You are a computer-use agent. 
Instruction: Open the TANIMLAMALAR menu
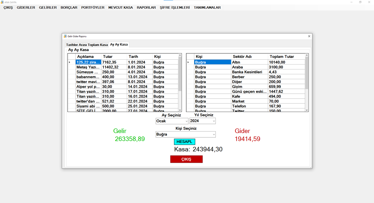(207, 7)
